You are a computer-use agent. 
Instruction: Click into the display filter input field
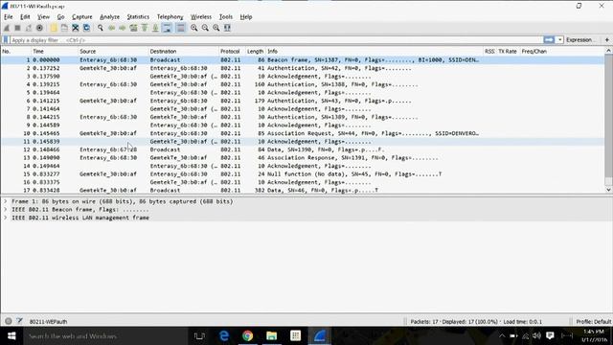click(x=276, y=40)
